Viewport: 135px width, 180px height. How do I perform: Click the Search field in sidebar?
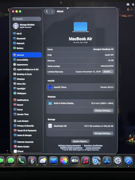coord(27,19)
